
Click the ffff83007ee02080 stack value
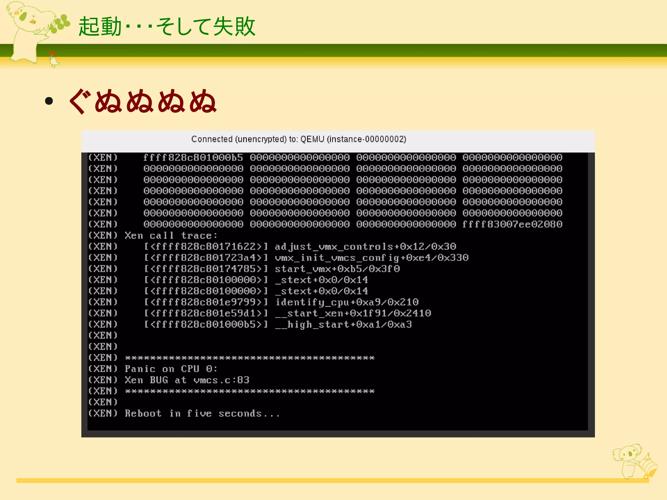tap(512, 224)
